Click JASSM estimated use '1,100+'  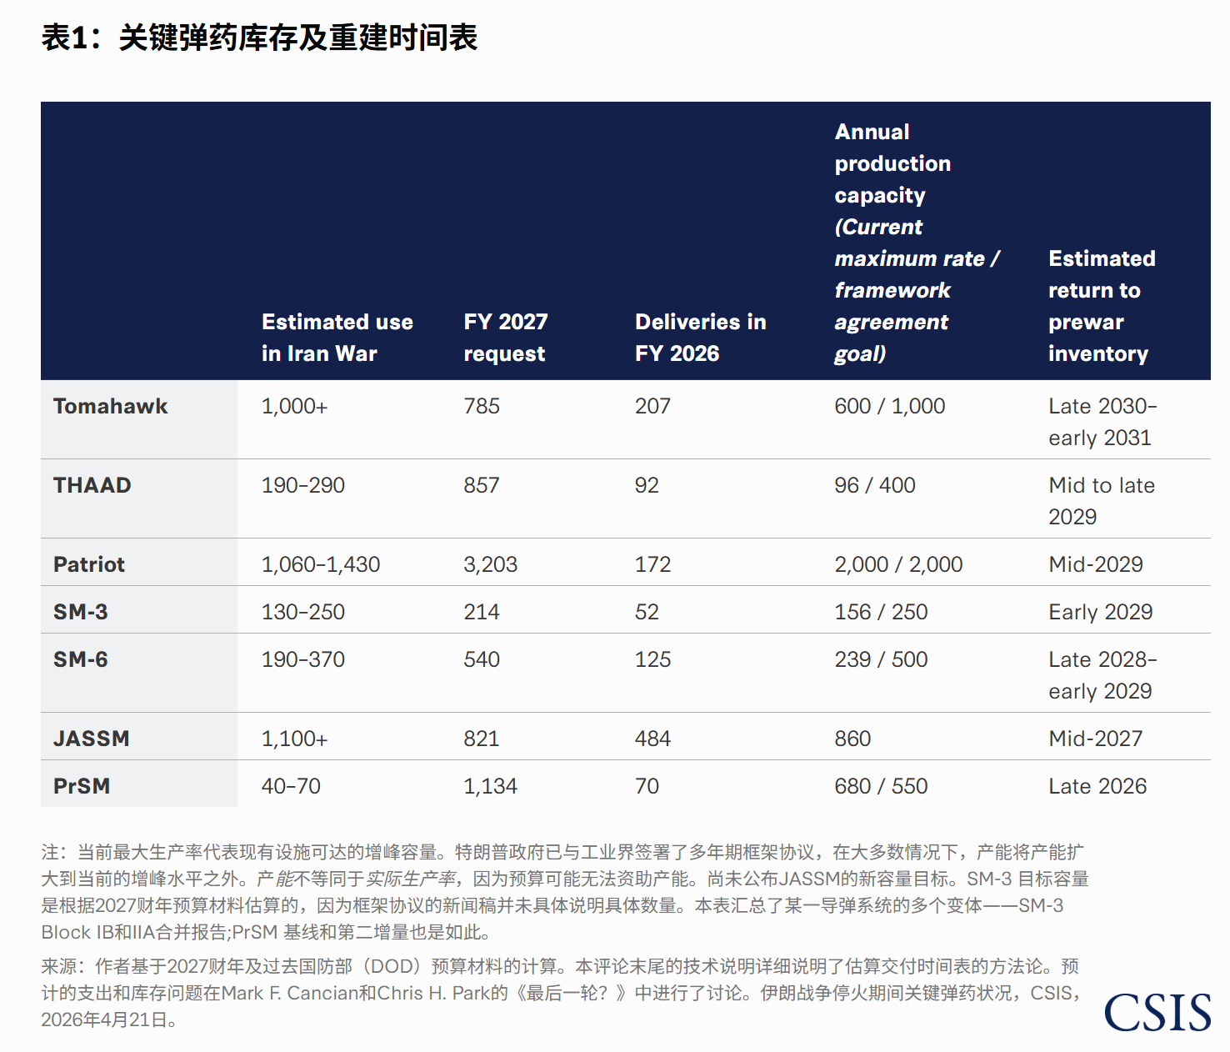pos(295,739)
